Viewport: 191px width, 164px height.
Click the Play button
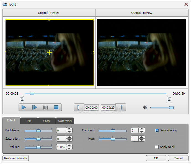[24, 107]
